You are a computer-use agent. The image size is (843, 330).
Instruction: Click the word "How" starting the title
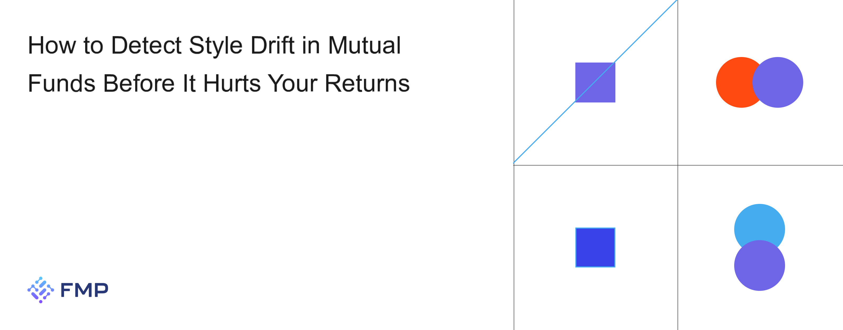(52, 45)
